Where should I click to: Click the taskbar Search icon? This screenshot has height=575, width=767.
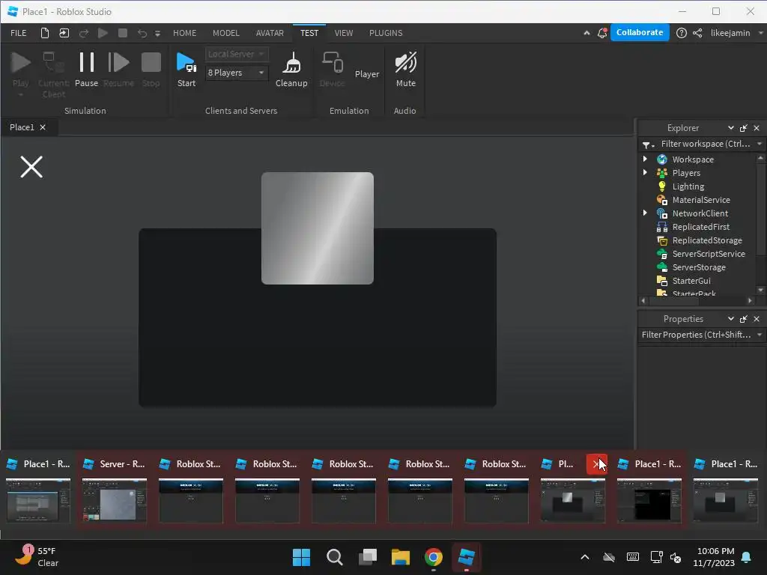point(335,557)
